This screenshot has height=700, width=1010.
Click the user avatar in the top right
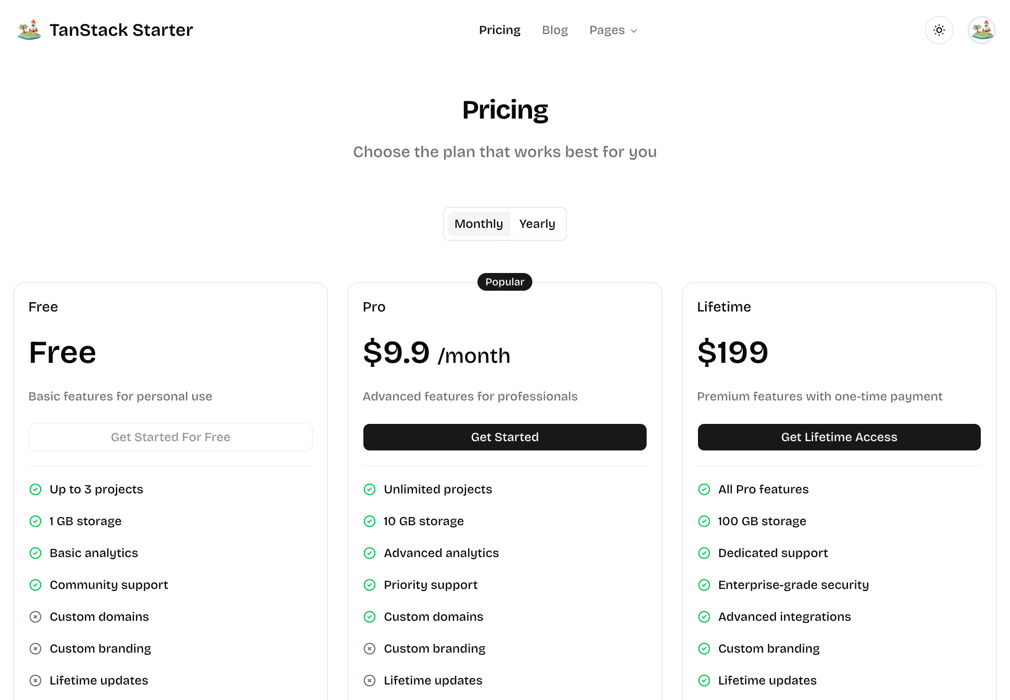(x=981, y=30)
